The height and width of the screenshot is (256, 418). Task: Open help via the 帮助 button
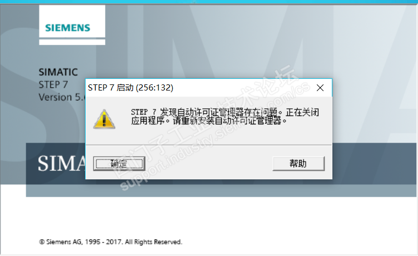[298, 164]
